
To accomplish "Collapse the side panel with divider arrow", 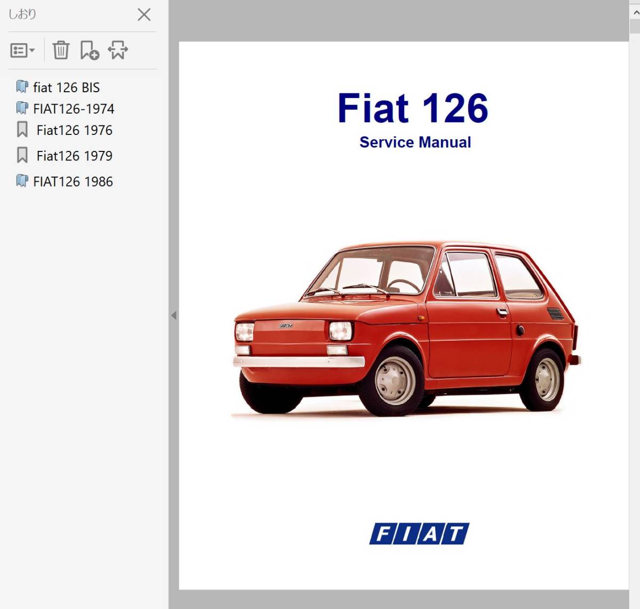I will tap(174, 316).
